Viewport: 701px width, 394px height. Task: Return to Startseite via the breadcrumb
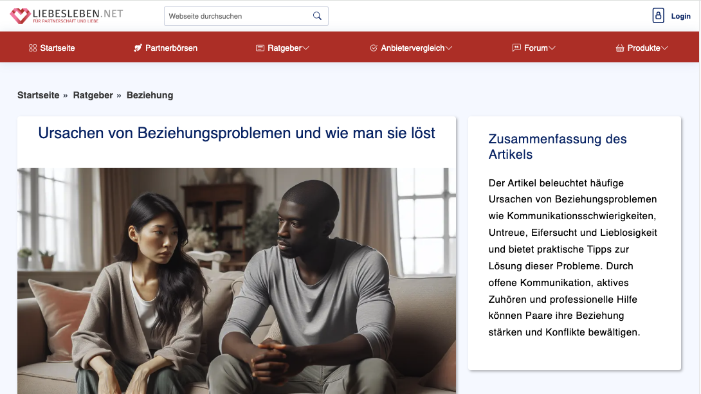38,94
